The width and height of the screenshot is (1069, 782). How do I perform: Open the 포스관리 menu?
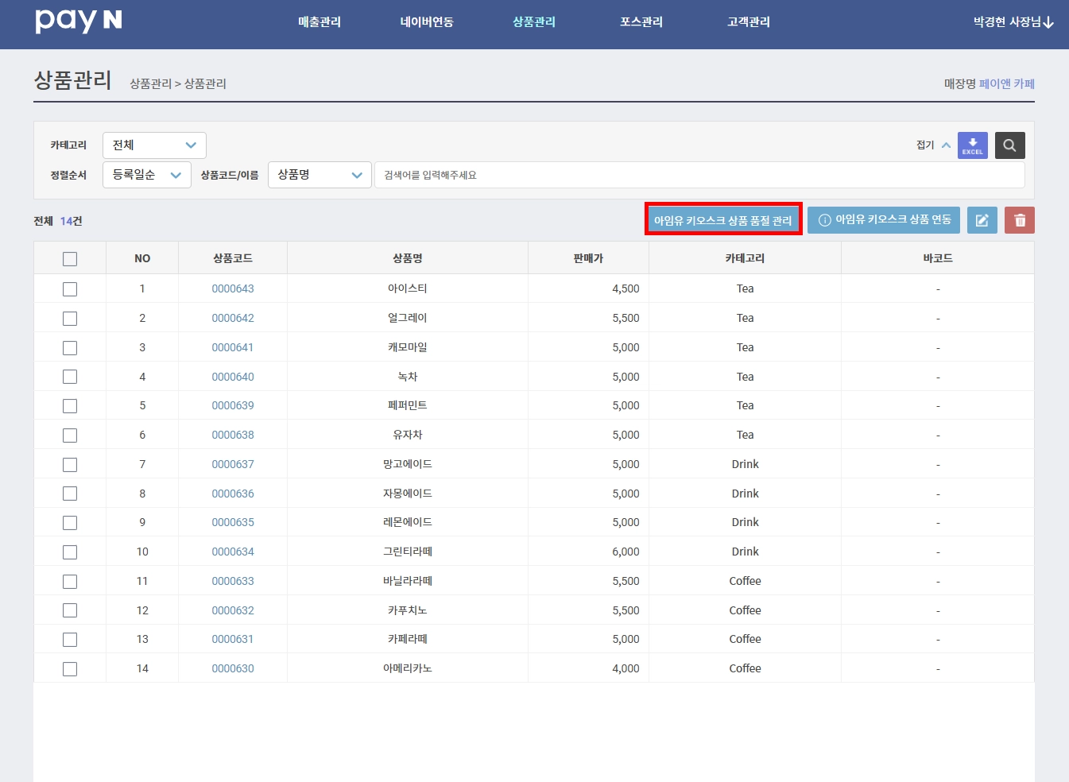pos(641,22)
